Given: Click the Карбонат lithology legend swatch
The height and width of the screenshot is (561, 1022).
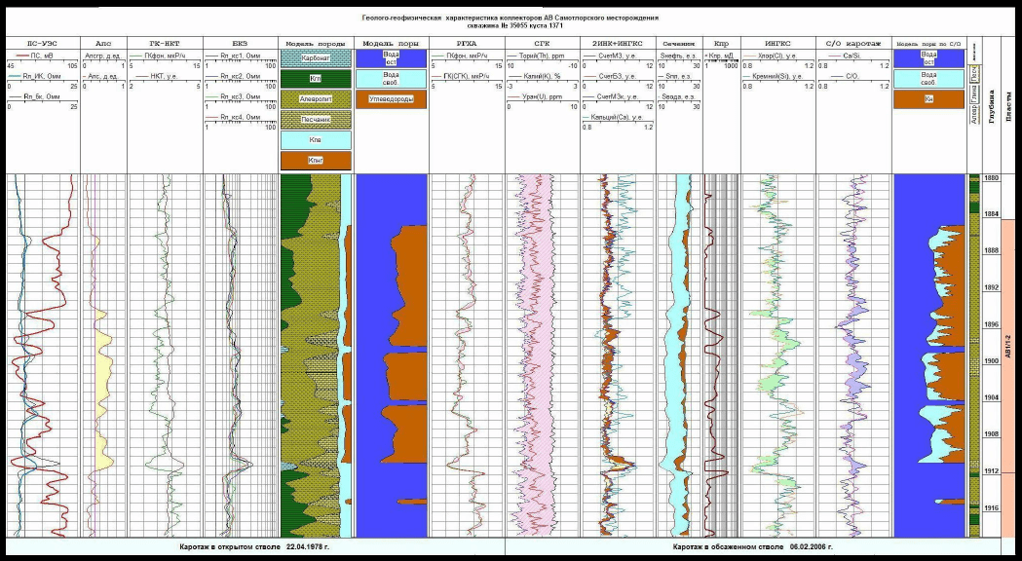Looking at the screenshot, I should (x=315, y=58).
